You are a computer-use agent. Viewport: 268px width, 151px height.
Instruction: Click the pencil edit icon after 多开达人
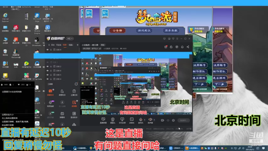(x=100, y=49)
